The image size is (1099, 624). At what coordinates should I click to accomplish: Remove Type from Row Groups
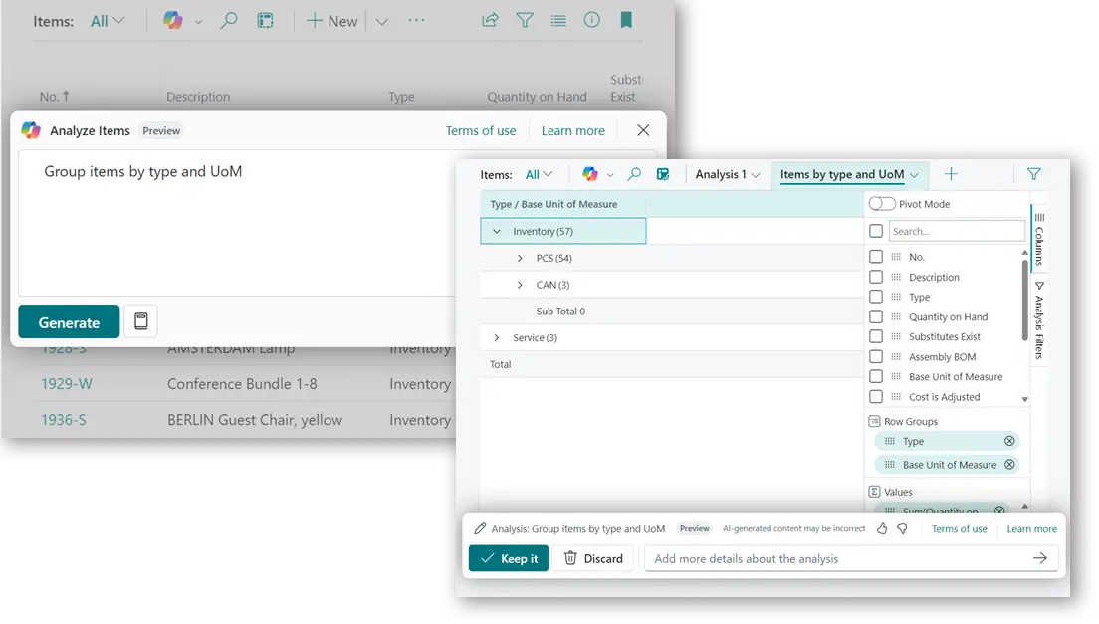pos(1009,441)
